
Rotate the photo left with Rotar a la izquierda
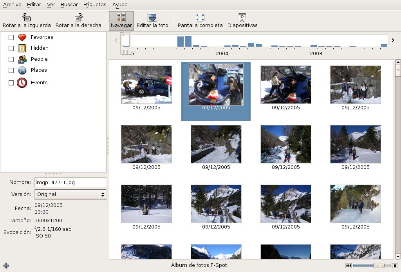coord(27,21)
